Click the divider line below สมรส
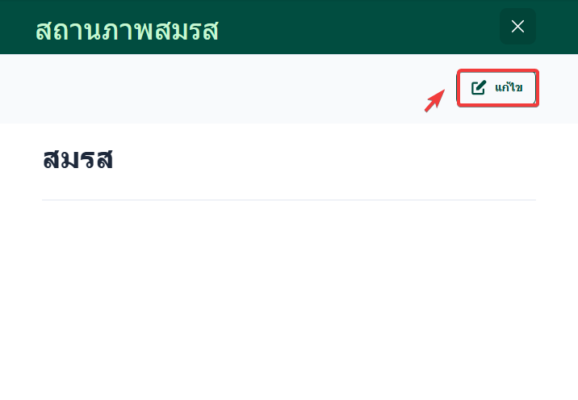This screenshot has width=578, height=400. (x=288, y=200)
